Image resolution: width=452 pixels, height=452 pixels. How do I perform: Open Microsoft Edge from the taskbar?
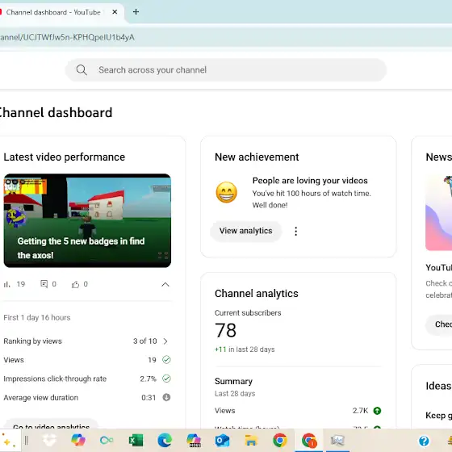[165, 441]
